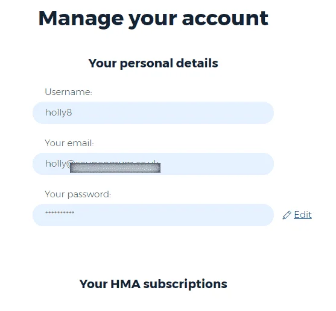Focus the Username field containing holly8

point(153,112)
